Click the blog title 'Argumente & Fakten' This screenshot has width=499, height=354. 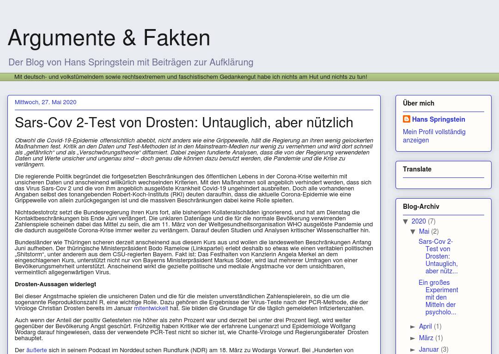[x=109, y=38]
